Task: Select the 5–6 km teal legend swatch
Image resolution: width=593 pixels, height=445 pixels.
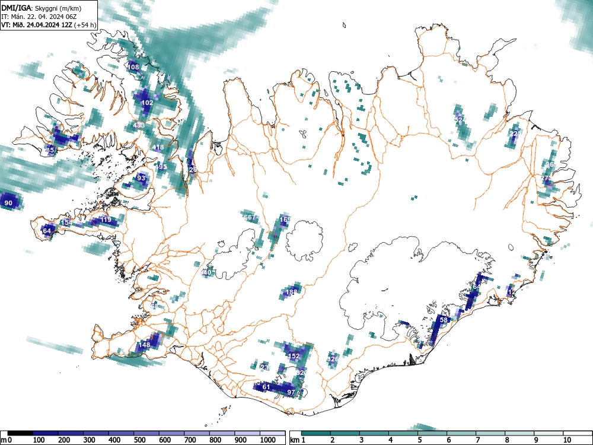Action: 432,433
